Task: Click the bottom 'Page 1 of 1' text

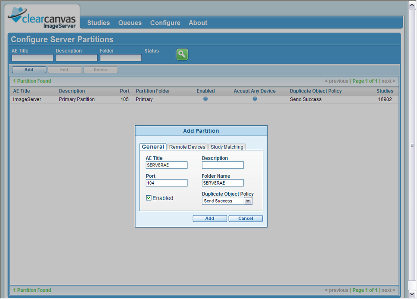Action: point(365,290)
